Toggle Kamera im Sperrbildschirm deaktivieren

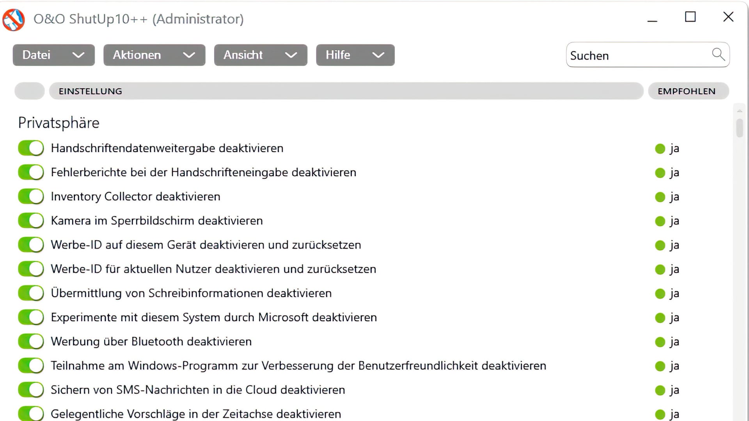(x=31, y=221)
